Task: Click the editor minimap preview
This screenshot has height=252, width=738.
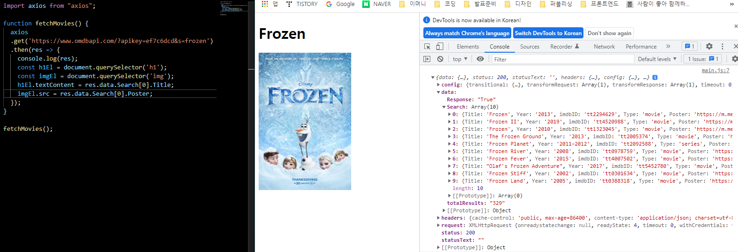Action: point(234,8)
